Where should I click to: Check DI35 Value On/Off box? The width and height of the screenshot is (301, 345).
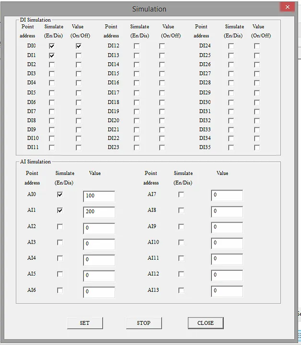(257, 147)
